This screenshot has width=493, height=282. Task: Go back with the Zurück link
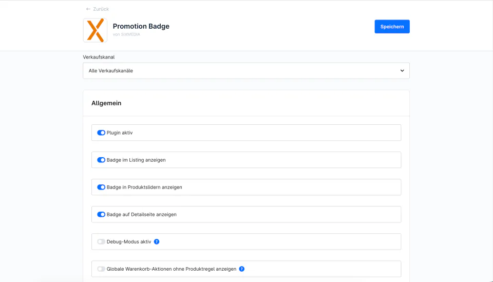click(98, 9)
